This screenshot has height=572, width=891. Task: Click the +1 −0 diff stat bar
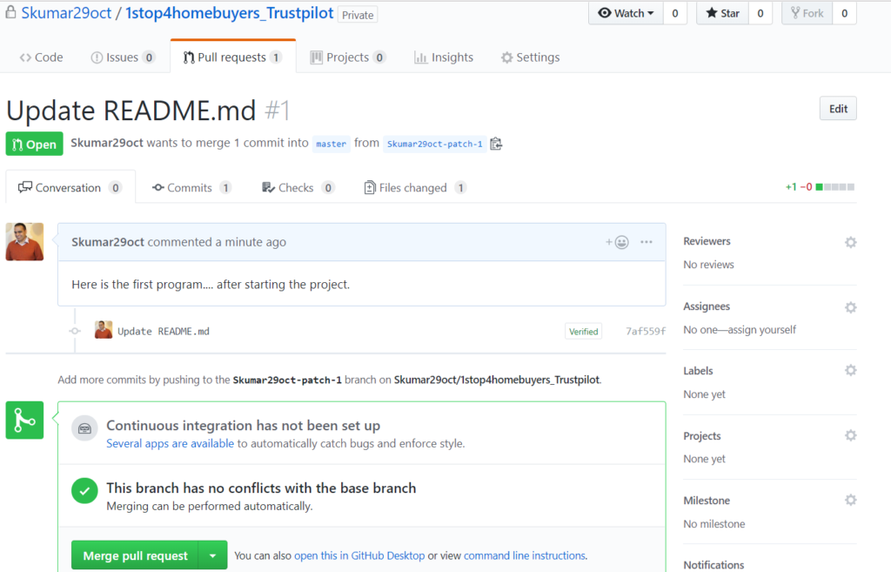(818, 185)
